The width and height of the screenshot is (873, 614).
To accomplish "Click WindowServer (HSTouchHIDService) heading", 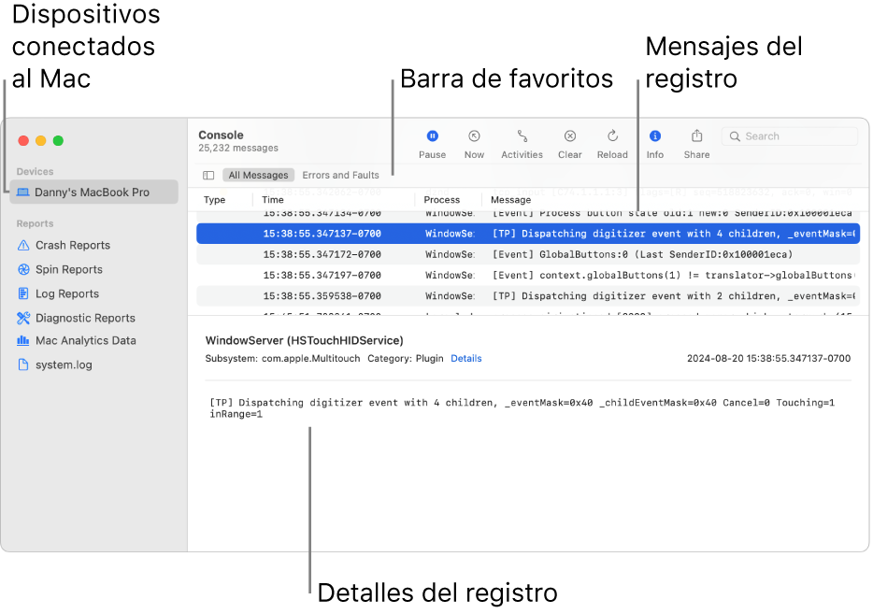I will coord(304,341).
